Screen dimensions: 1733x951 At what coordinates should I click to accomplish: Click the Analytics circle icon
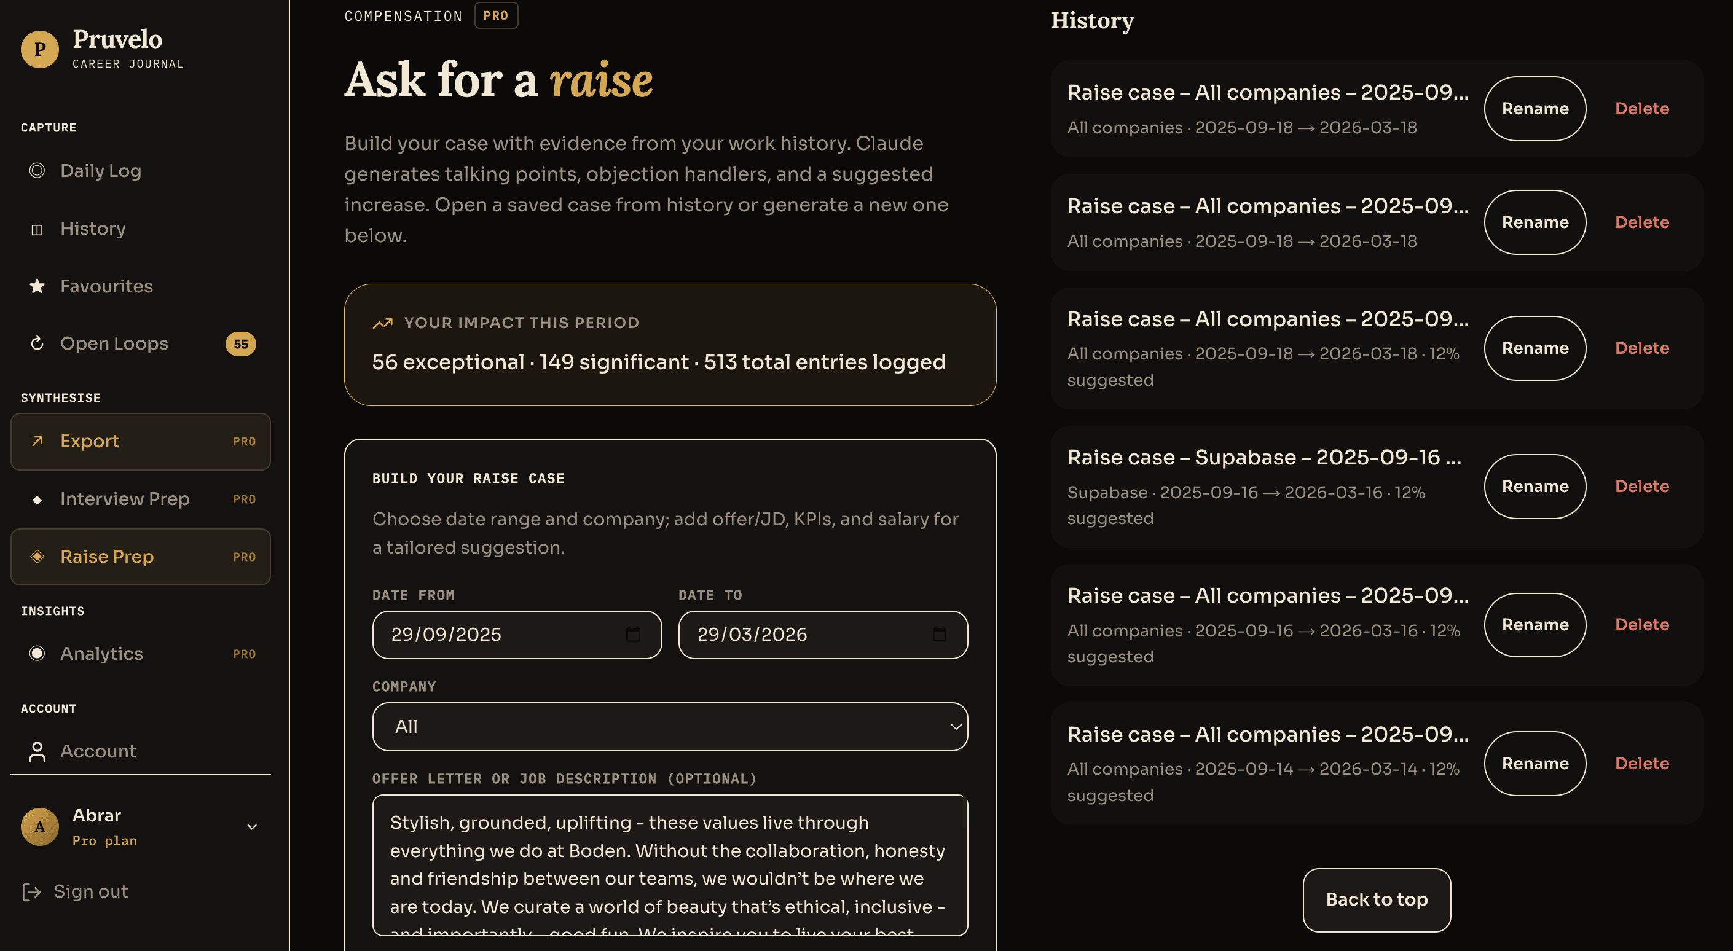[37, 654]
